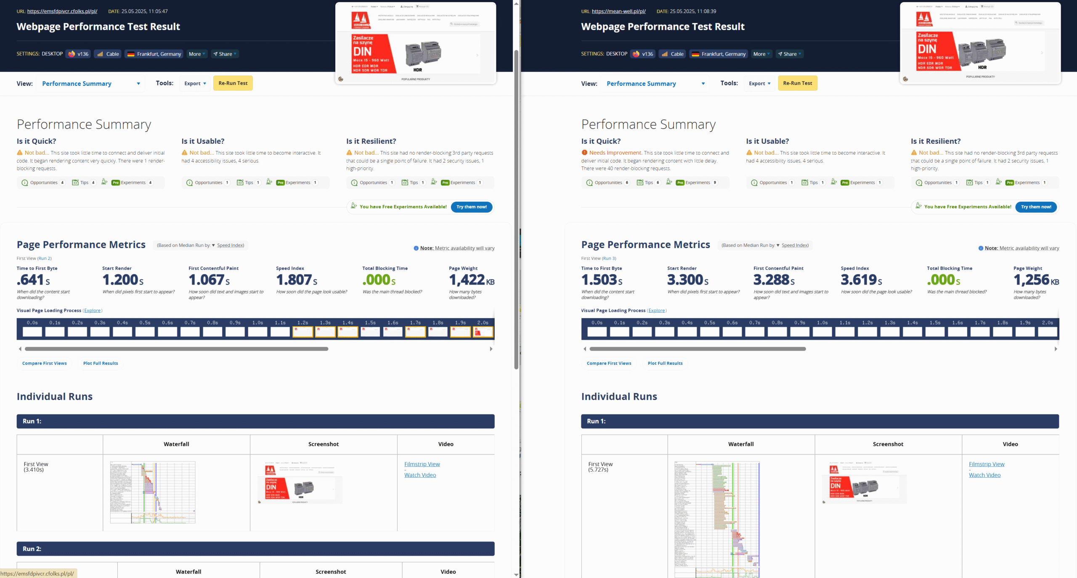Expand the right Export tools dropdown
Image resolution: width=1077 pixels, height=578 pixels.
pos(760,83)
